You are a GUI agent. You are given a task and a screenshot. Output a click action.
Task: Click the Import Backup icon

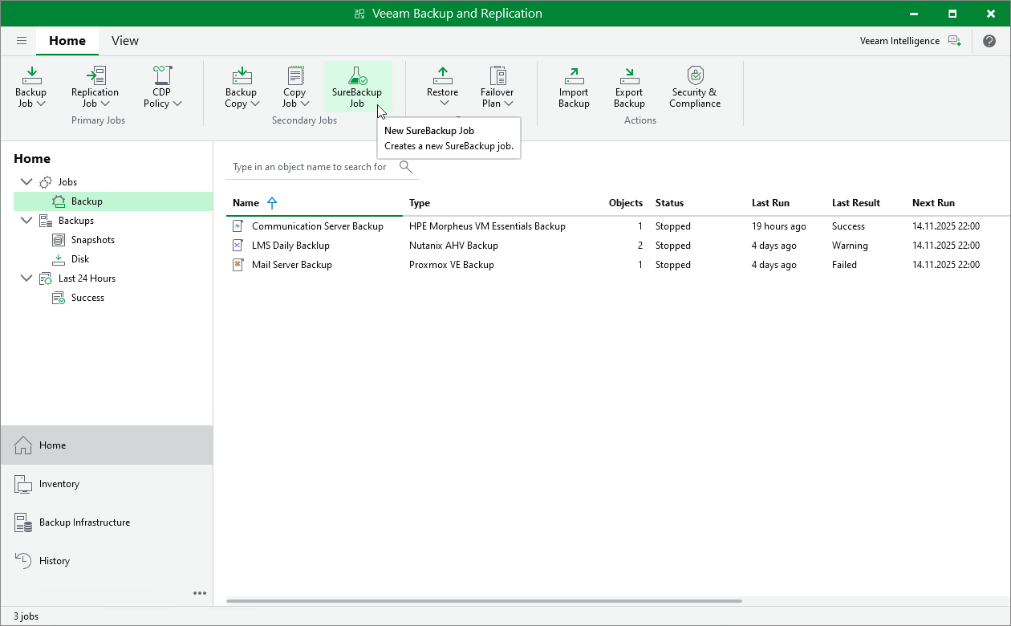[x=573, y=86]
